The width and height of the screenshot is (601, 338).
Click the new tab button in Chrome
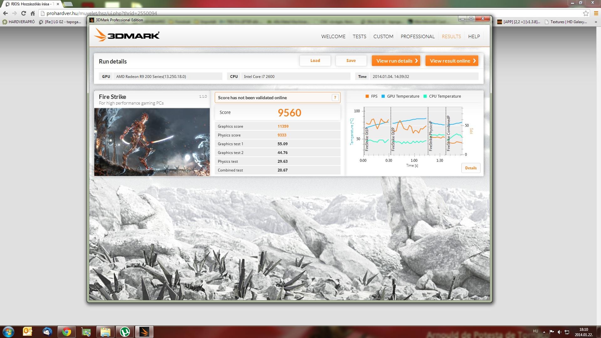tap(68, 4)
